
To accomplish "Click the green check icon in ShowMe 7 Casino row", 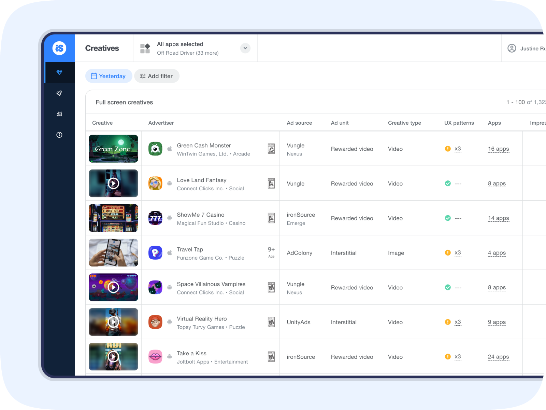I will [x=448, y=218].
